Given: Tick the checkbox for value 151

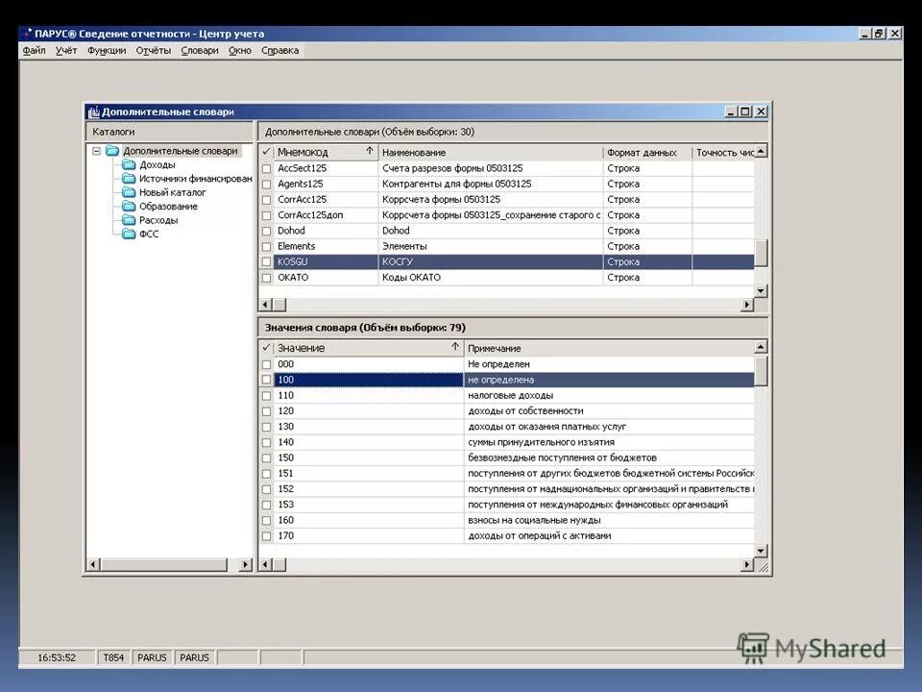Looking at the screenshot, I should coord(266,474).
